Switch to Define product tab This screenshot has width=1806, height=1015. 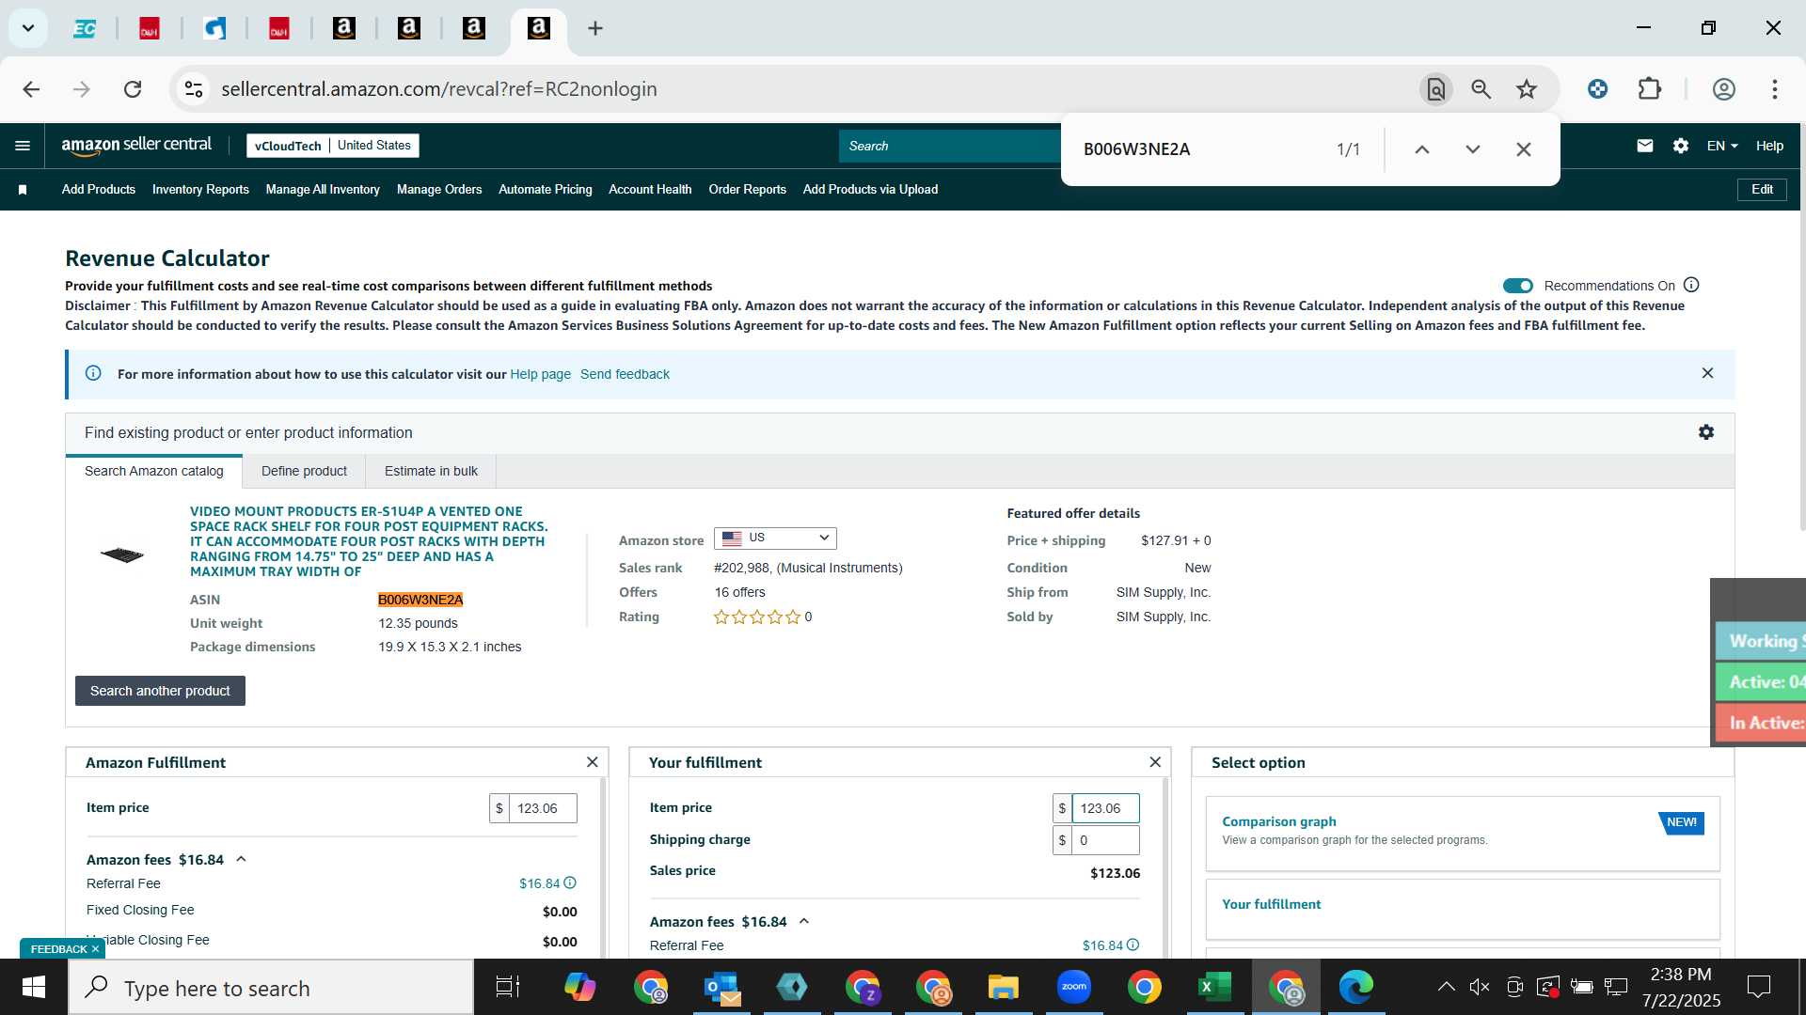coord(304,471)
